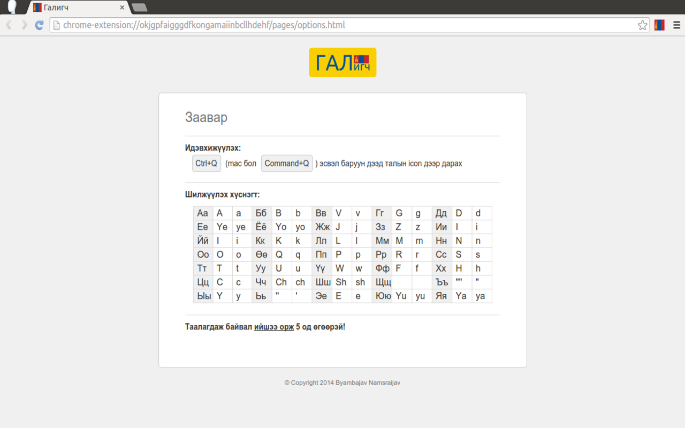Click the Лл cell in the table
The width and height of the screenshot is (685, 428).
click(x=322, y=241)
